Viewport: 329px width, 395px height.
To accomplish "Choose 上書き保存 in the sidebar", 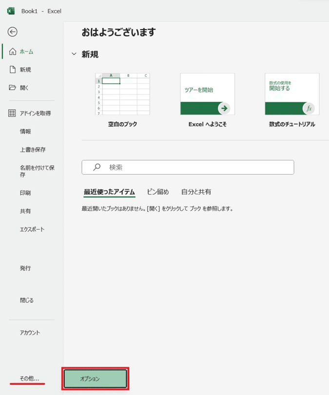I will pyautogui.click(x=33, y=149).
